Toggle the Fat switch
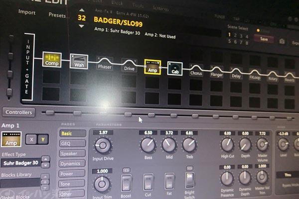299x199 pixels. coord(169,181)
